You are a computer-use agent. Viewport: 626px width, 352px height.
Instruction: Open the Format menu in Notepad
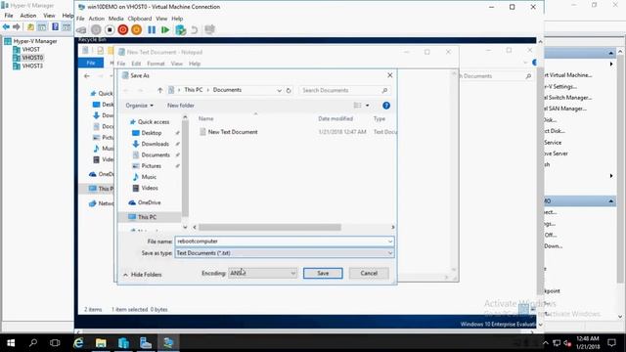pos(156,64)
